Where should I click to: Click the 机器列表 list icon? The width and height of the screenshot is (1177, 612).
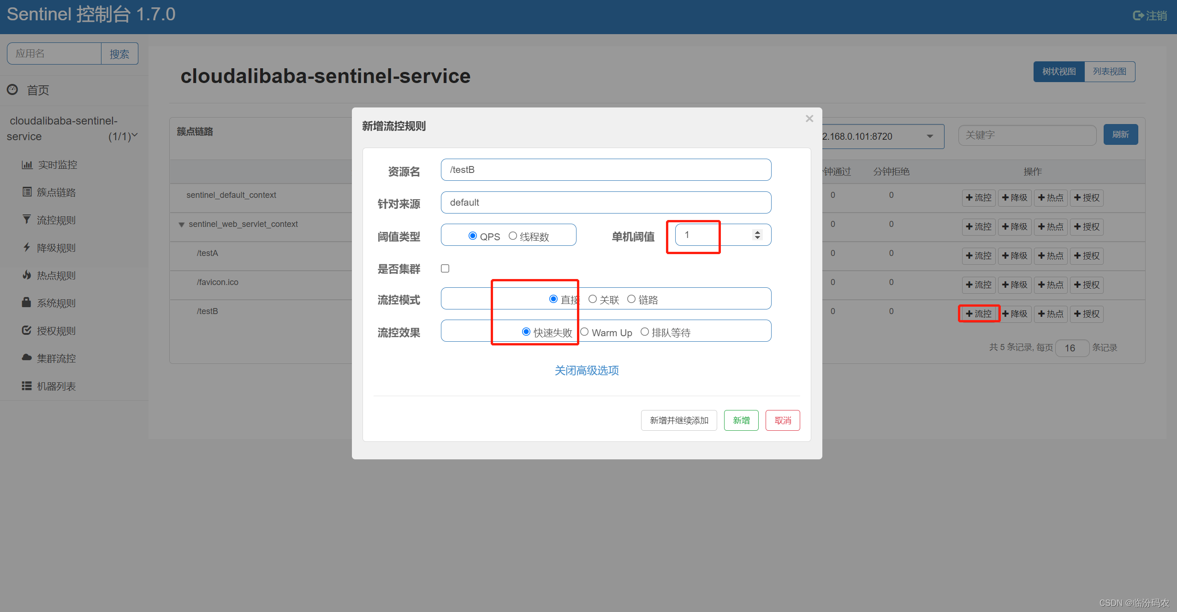pos(27,386)
